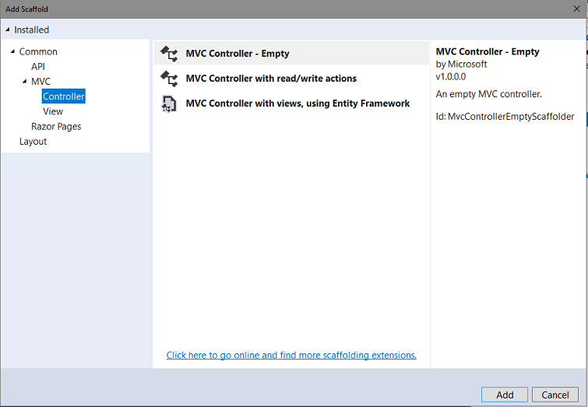The image size is (588, 407).
Task: Open the Razor Pages category
Action: click(56, 126)
